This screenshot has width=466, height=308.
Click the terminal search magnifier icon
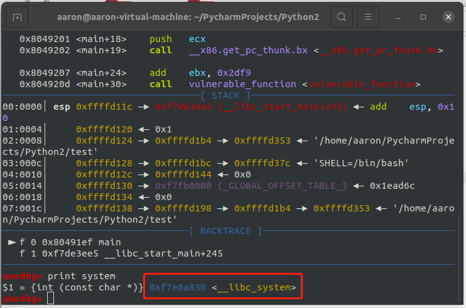[x=341, y=17]
